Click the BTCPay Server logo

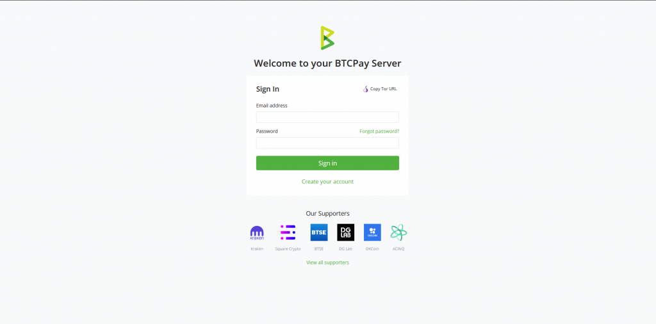[327, 38]
